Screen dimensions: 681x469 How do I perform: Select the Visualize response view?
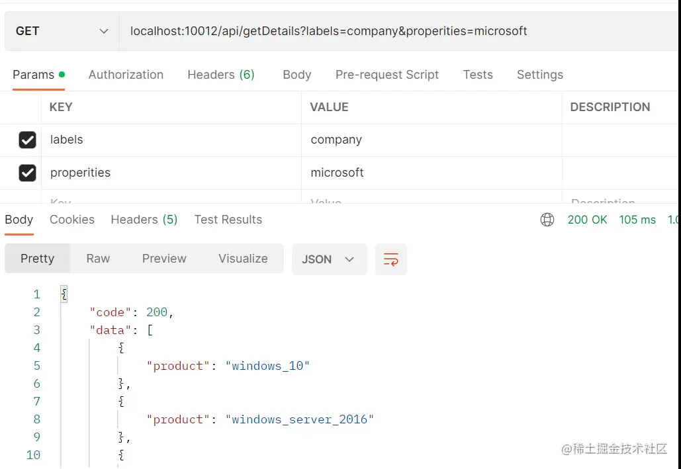[243, 259]
